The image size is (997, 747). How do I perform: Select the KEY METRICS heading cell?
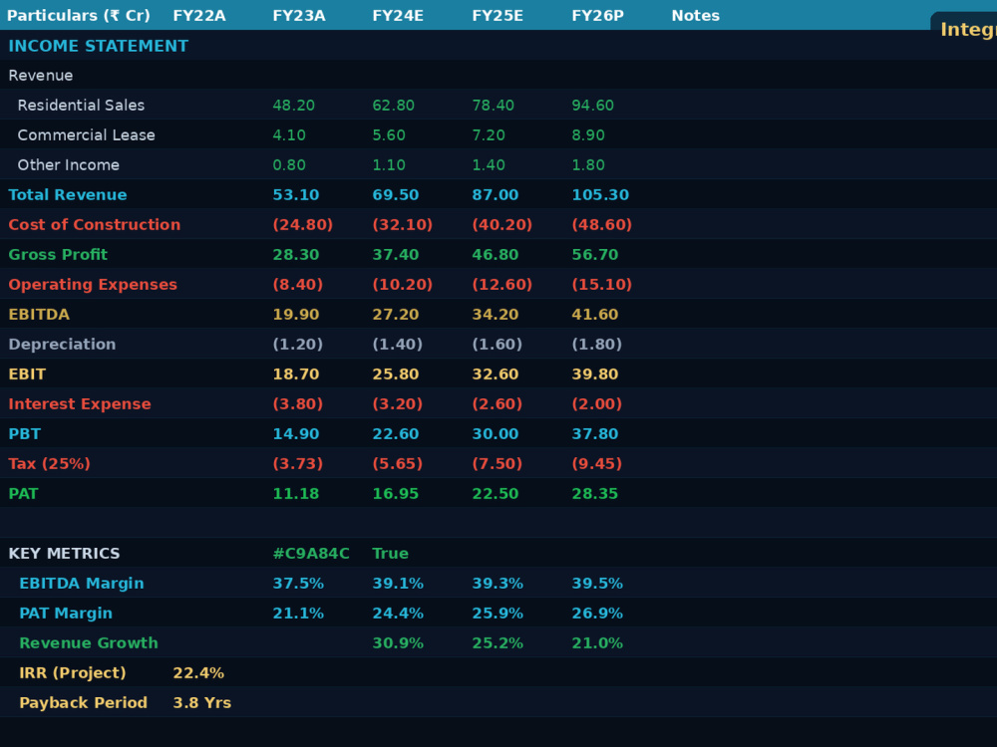[64, 553]
